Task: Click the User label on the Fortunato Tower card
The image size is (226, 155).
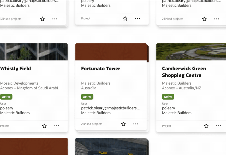Action: [x=84, y=104]
